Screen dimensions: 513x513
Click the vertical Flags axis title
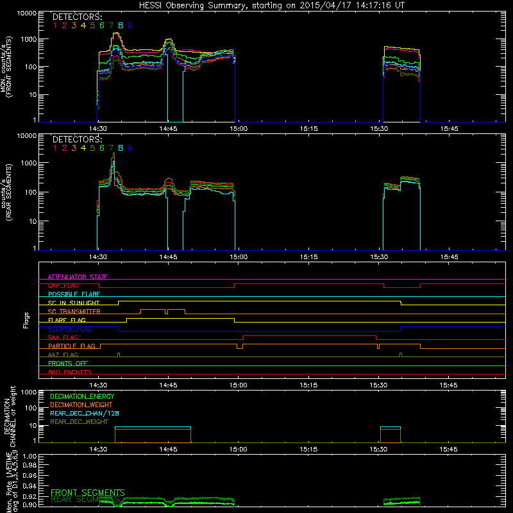(26, 320)
